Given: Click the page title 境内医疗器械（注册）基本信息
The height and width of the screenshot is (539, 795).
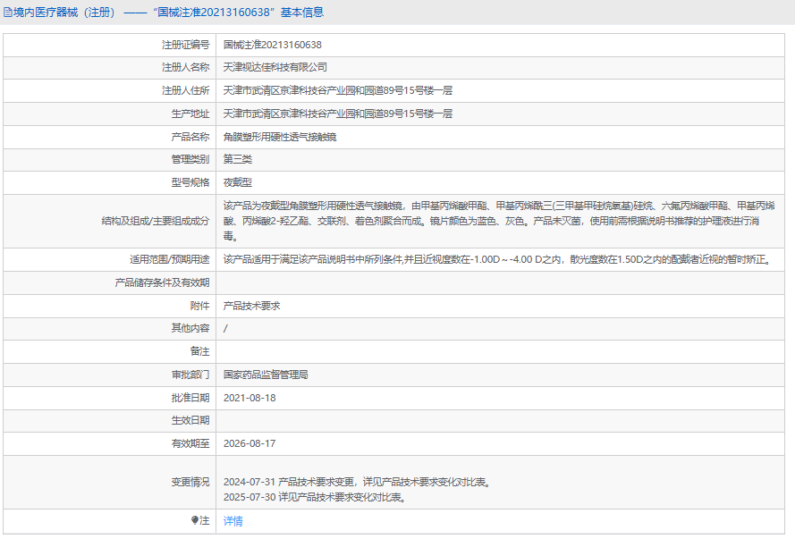Looking at the screenshot, I should (x=168, y=13).
